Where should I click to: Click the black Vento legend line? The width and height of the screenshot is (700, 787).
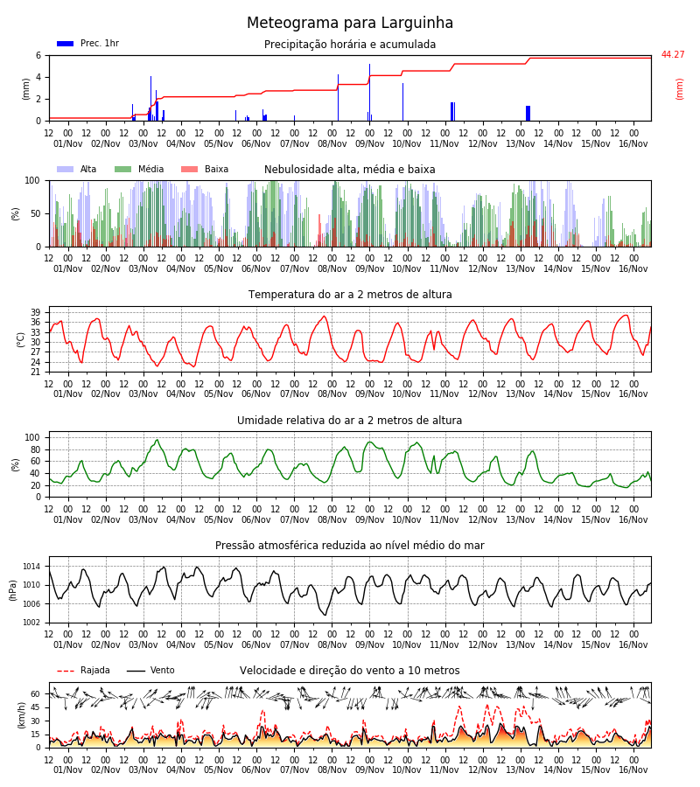(136, 671)
